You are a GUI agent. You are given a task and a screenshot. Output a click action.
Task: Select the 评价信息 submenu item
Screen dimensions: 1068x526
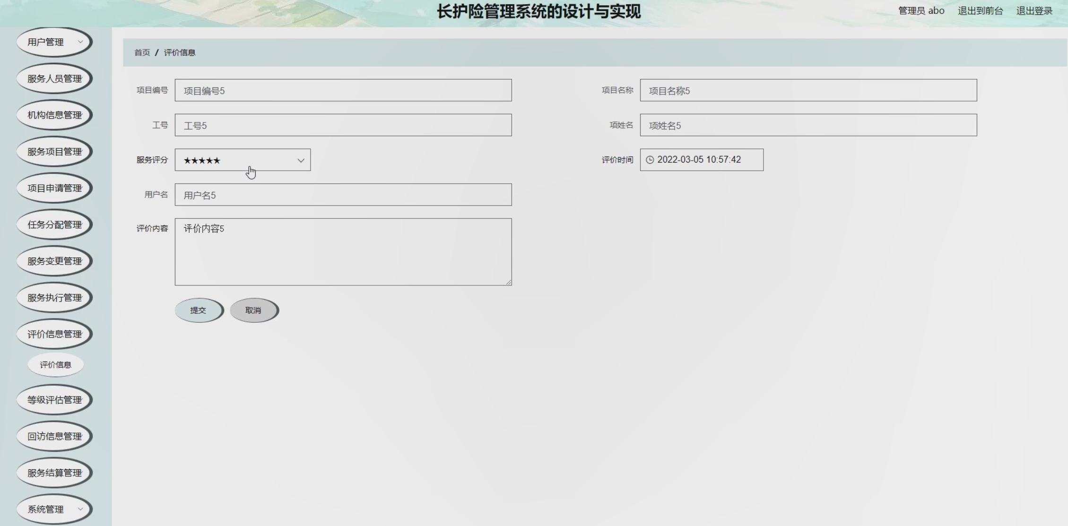click(x=55, y=365)
